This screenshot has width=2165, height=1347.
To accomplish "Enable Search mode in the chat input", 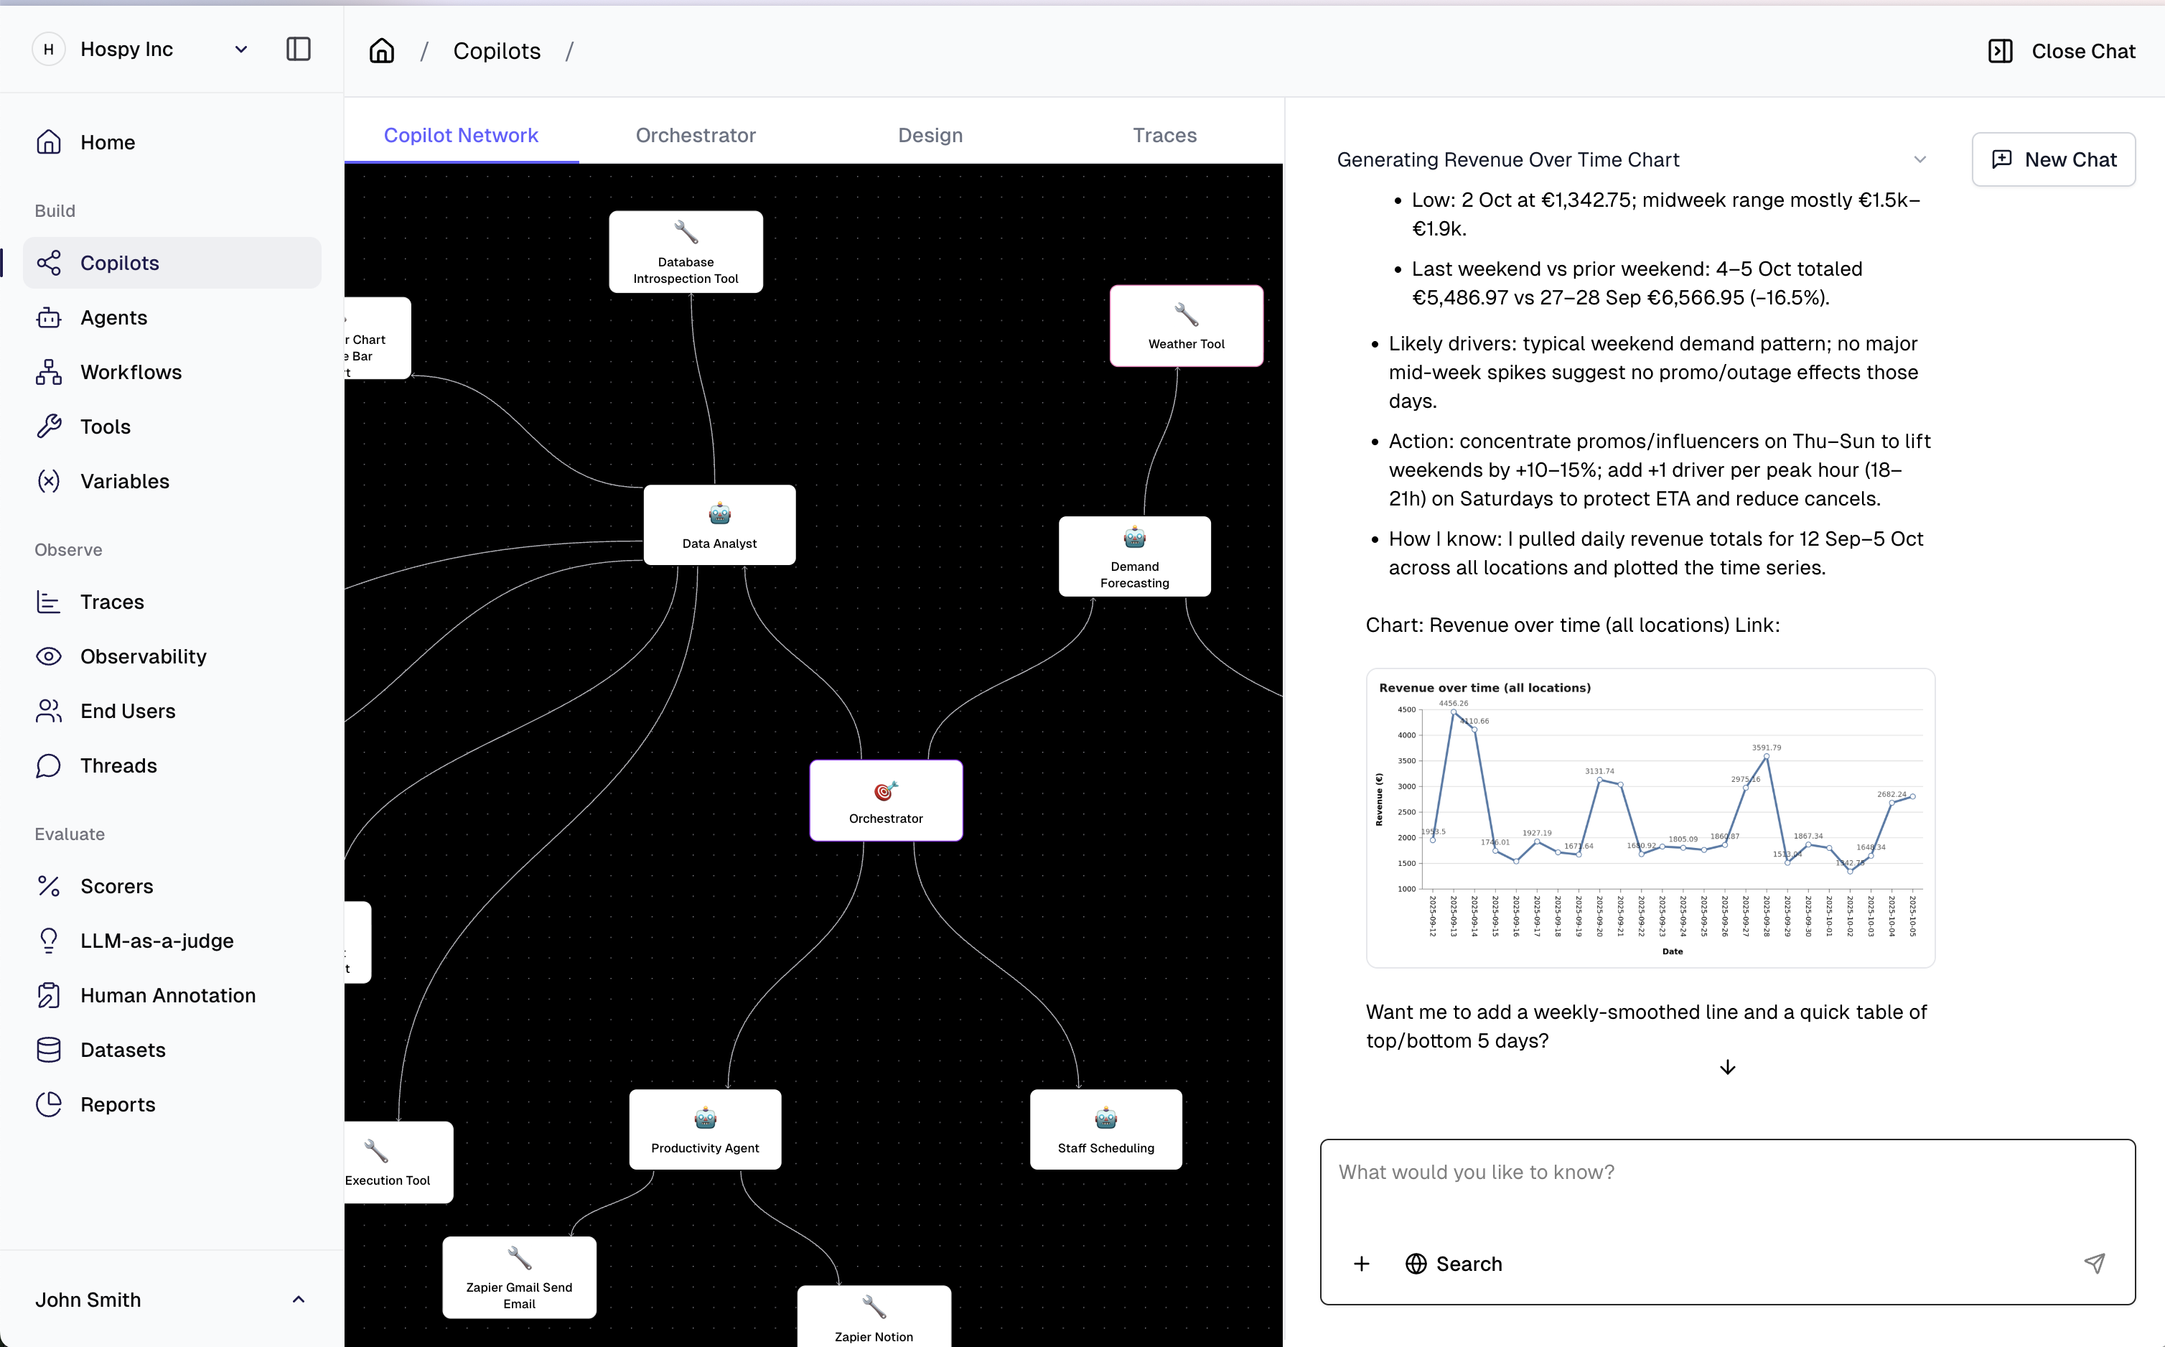I will pyautogui.click(x=1454, y=1263).
